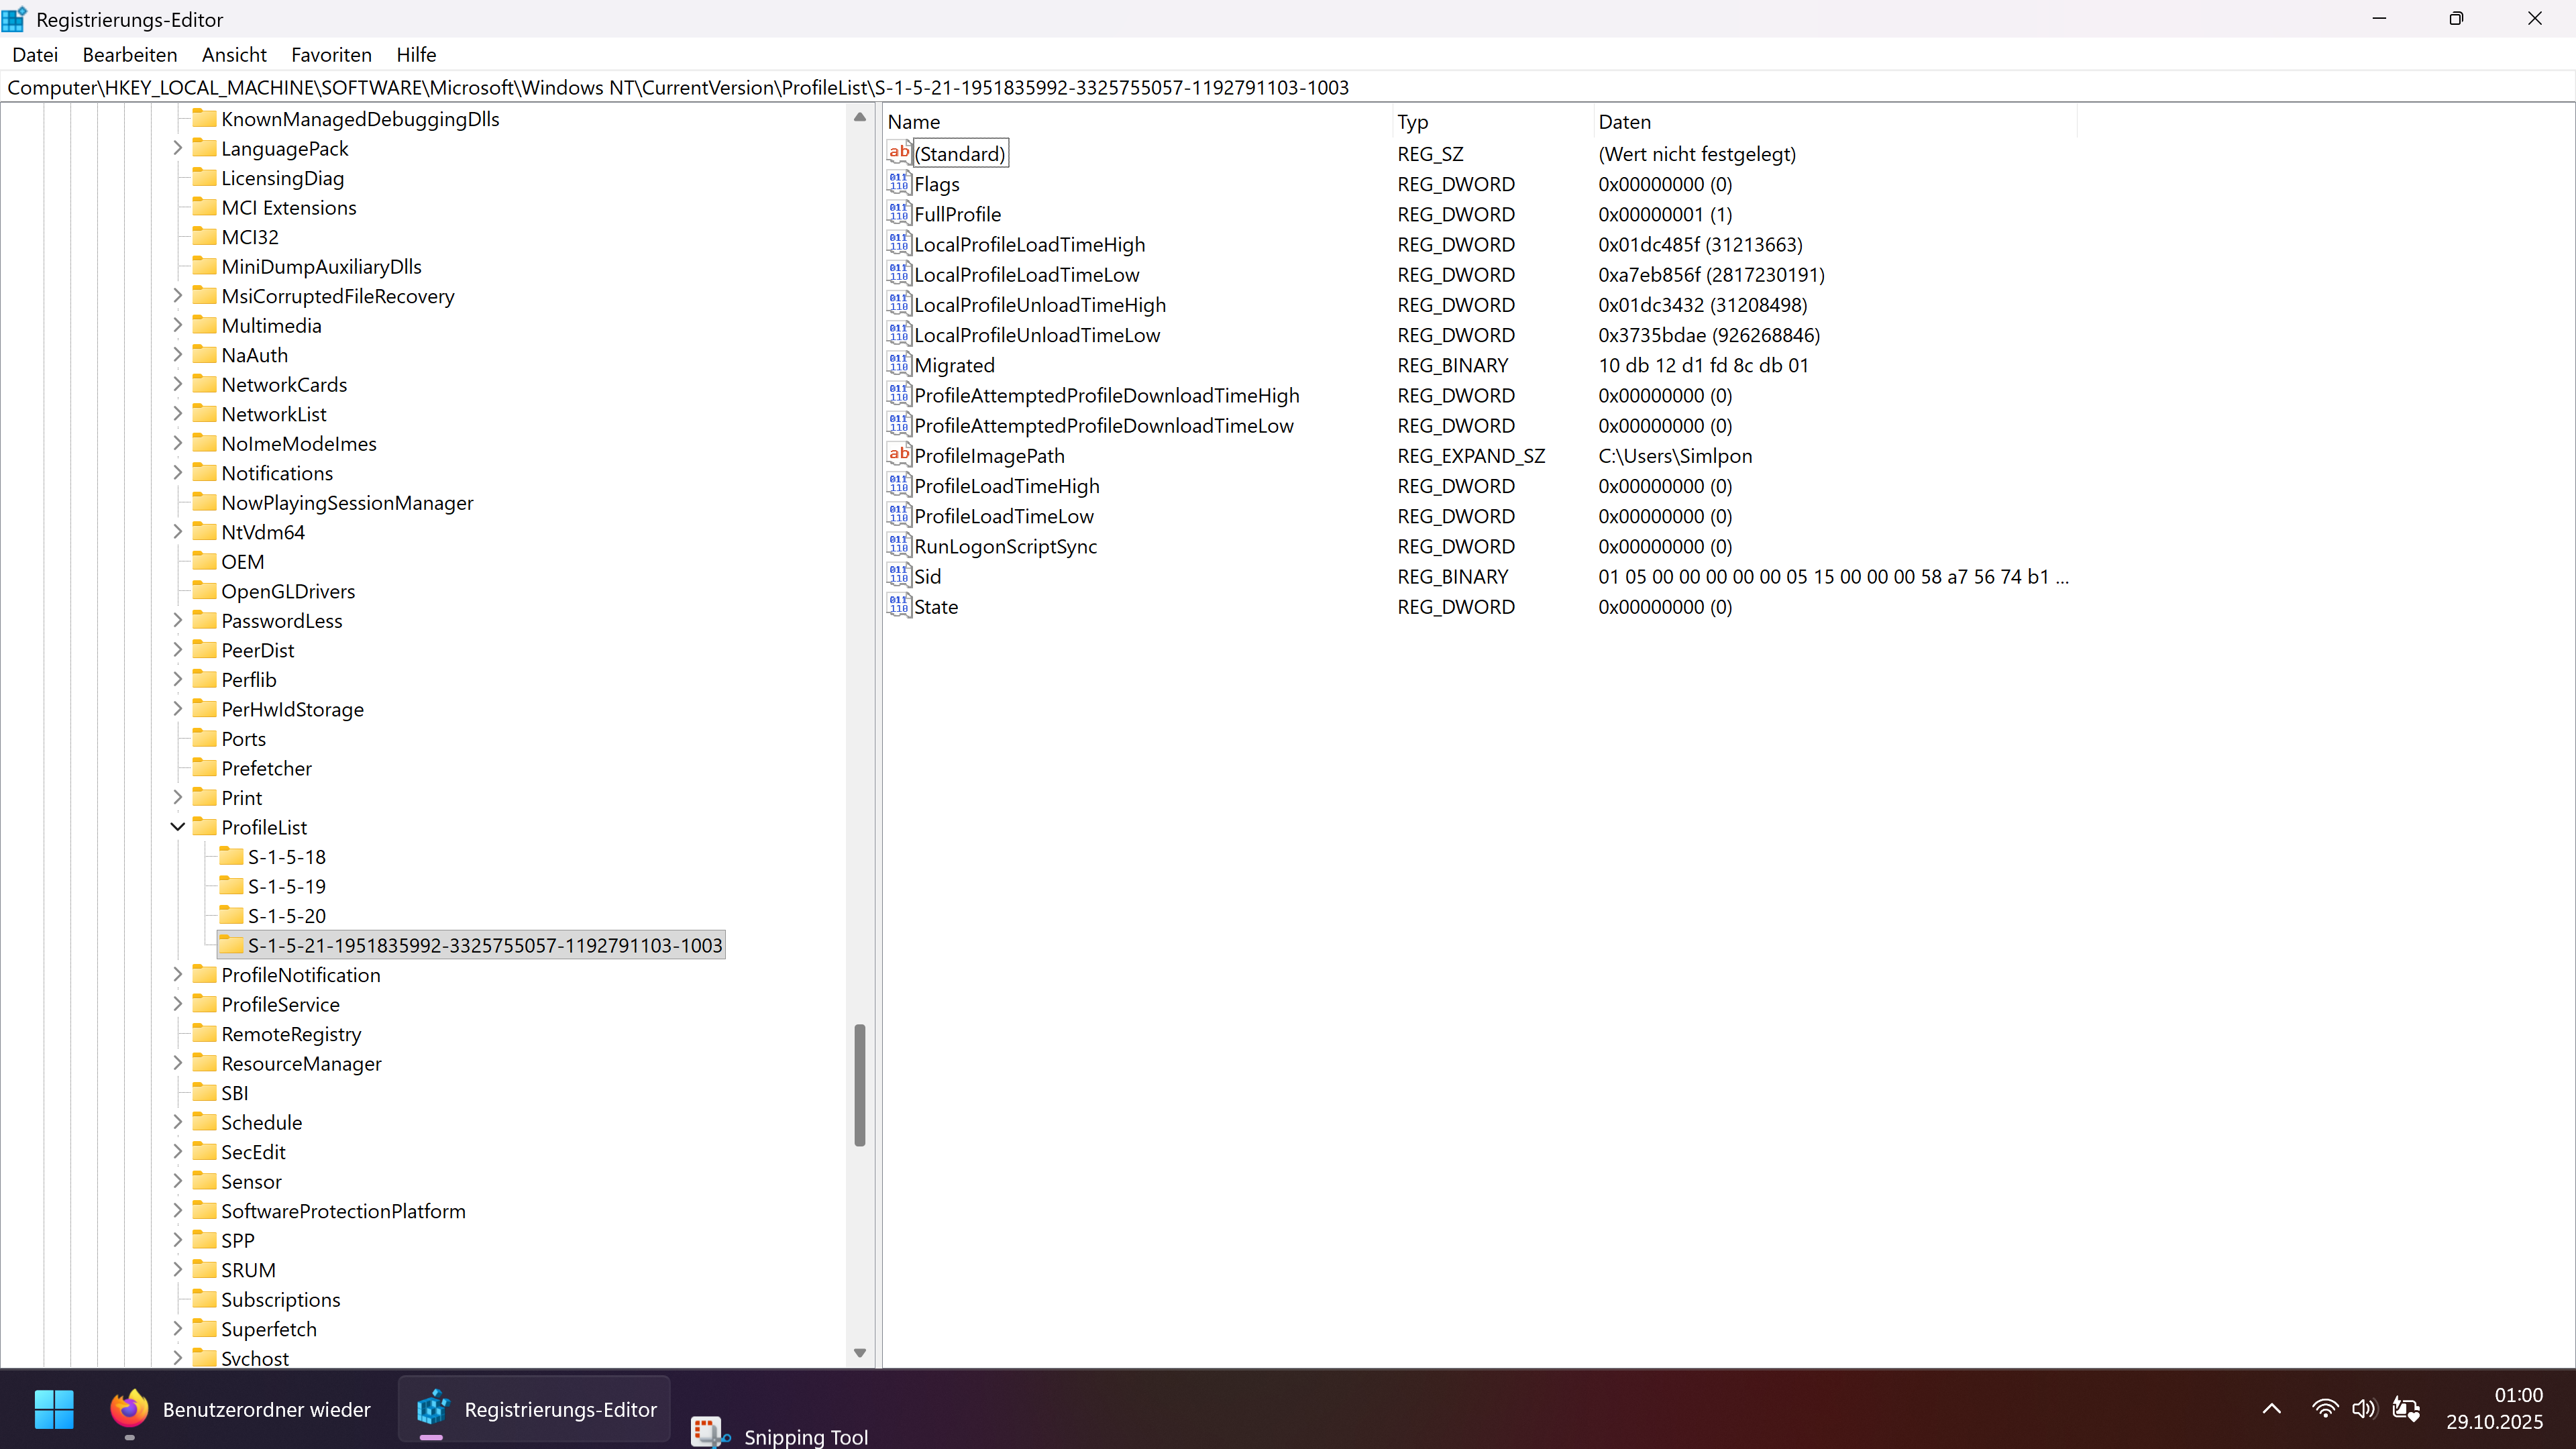Click the S-1-5-18 subkey folder icon
Viewport: 2576px width, 1449px height.
[231, 857]
